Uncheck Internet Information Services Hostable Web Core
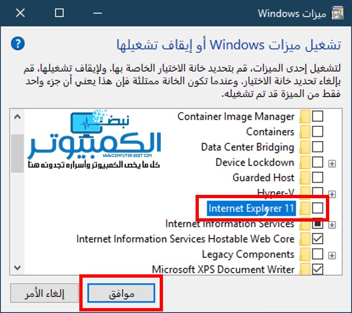This screenshot has height=313, width=352. pos(318,239)
